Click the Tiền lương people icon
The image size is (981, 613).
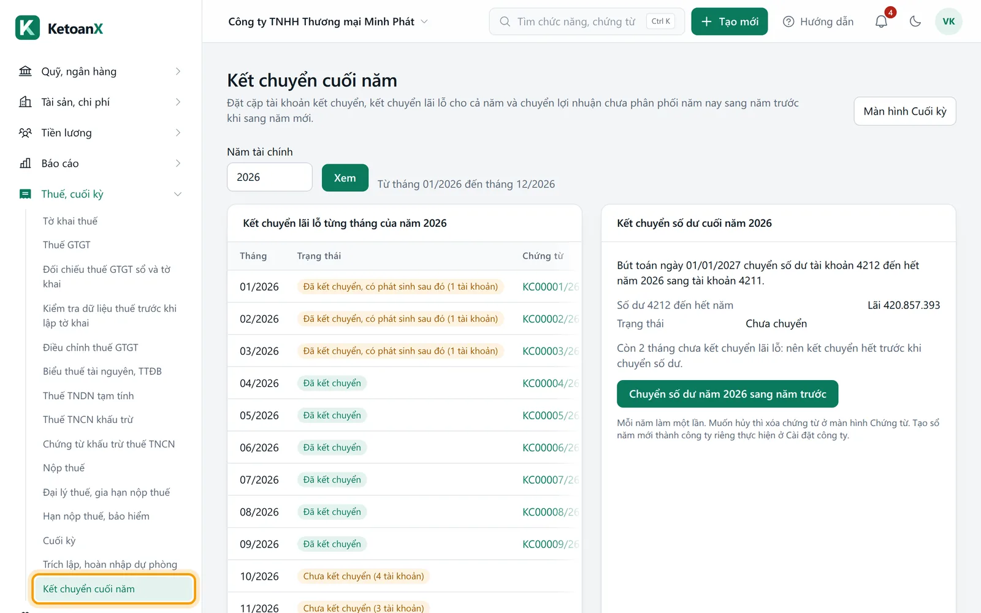pos(25,132)
